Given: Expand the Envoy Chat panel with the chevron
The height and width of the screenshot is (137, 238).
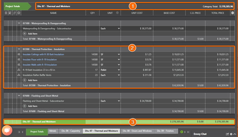Looking at the screenshot, I should (x=235, y=134).
